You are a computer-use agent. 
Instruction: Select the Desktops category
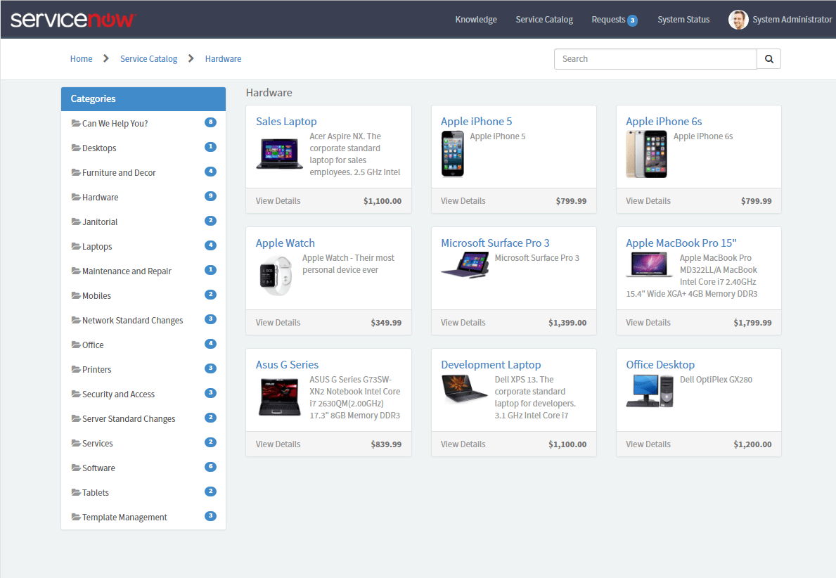click(98, 148)
